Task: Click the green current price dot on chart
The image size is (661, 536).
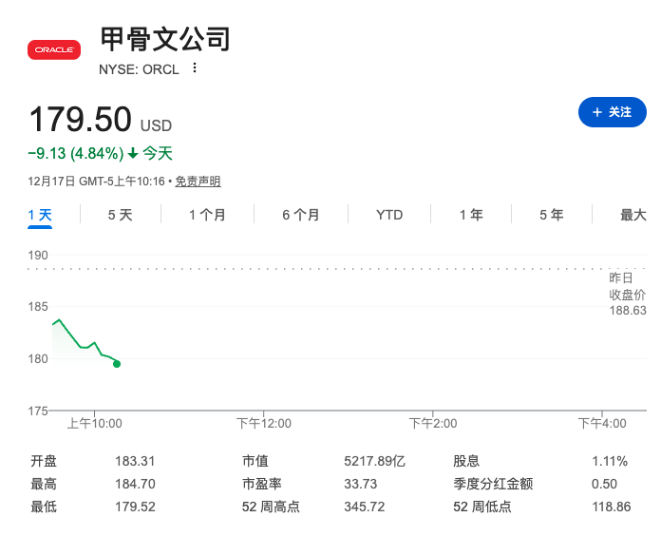Action: [117, 364]
